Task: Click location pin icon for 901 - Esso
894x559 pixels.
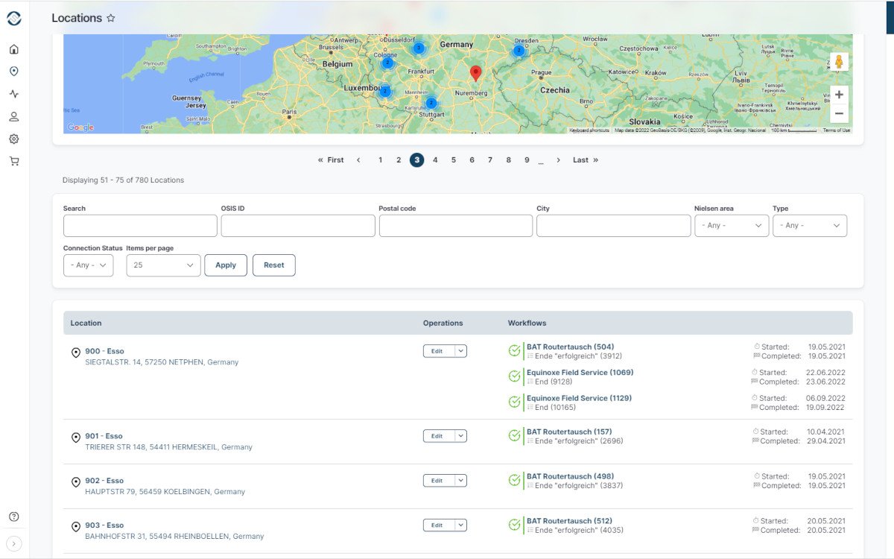Action: [75, 438]
